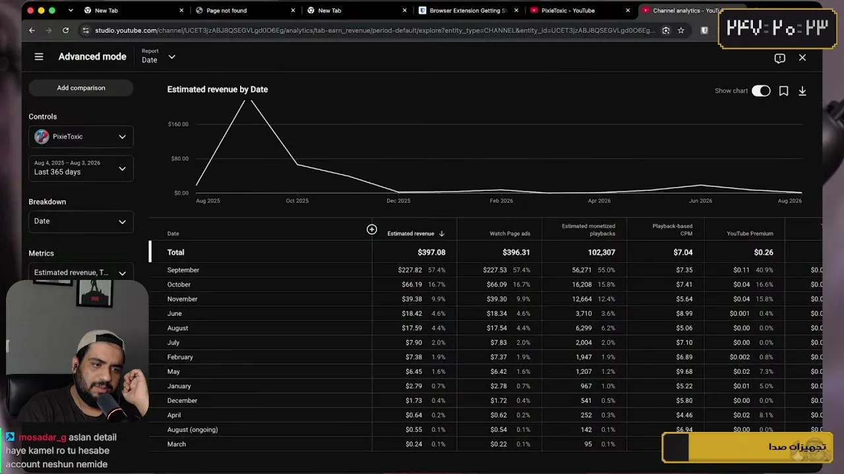The width and height of the screenshot is (844, 474).
Task: Open the Browser Extension Getting Started tab
Action: coord(467,11)
